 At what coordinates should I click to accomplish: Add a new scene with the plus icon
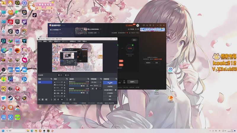tap(39, 100)
